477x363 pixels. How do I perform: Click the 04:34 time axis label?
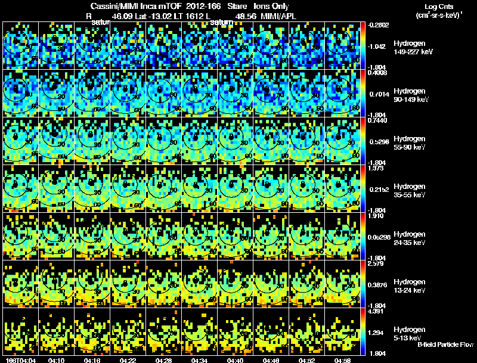pos(199,360)
